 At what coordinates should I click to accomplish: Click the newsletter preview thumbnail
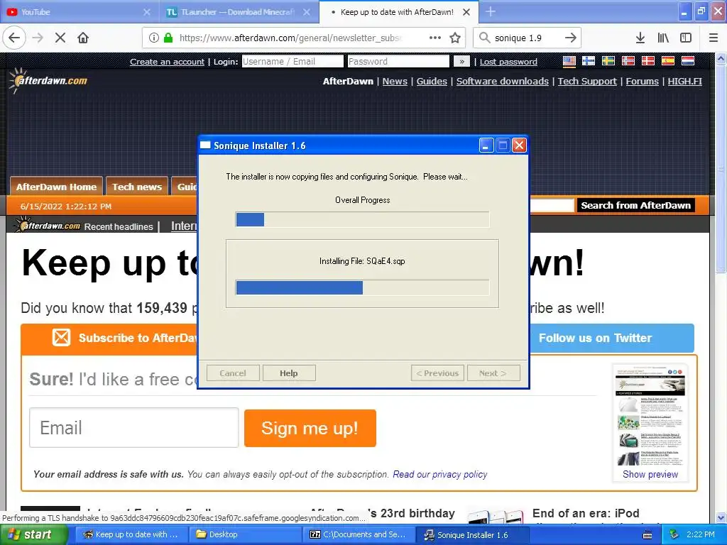(x=650, y=416)
